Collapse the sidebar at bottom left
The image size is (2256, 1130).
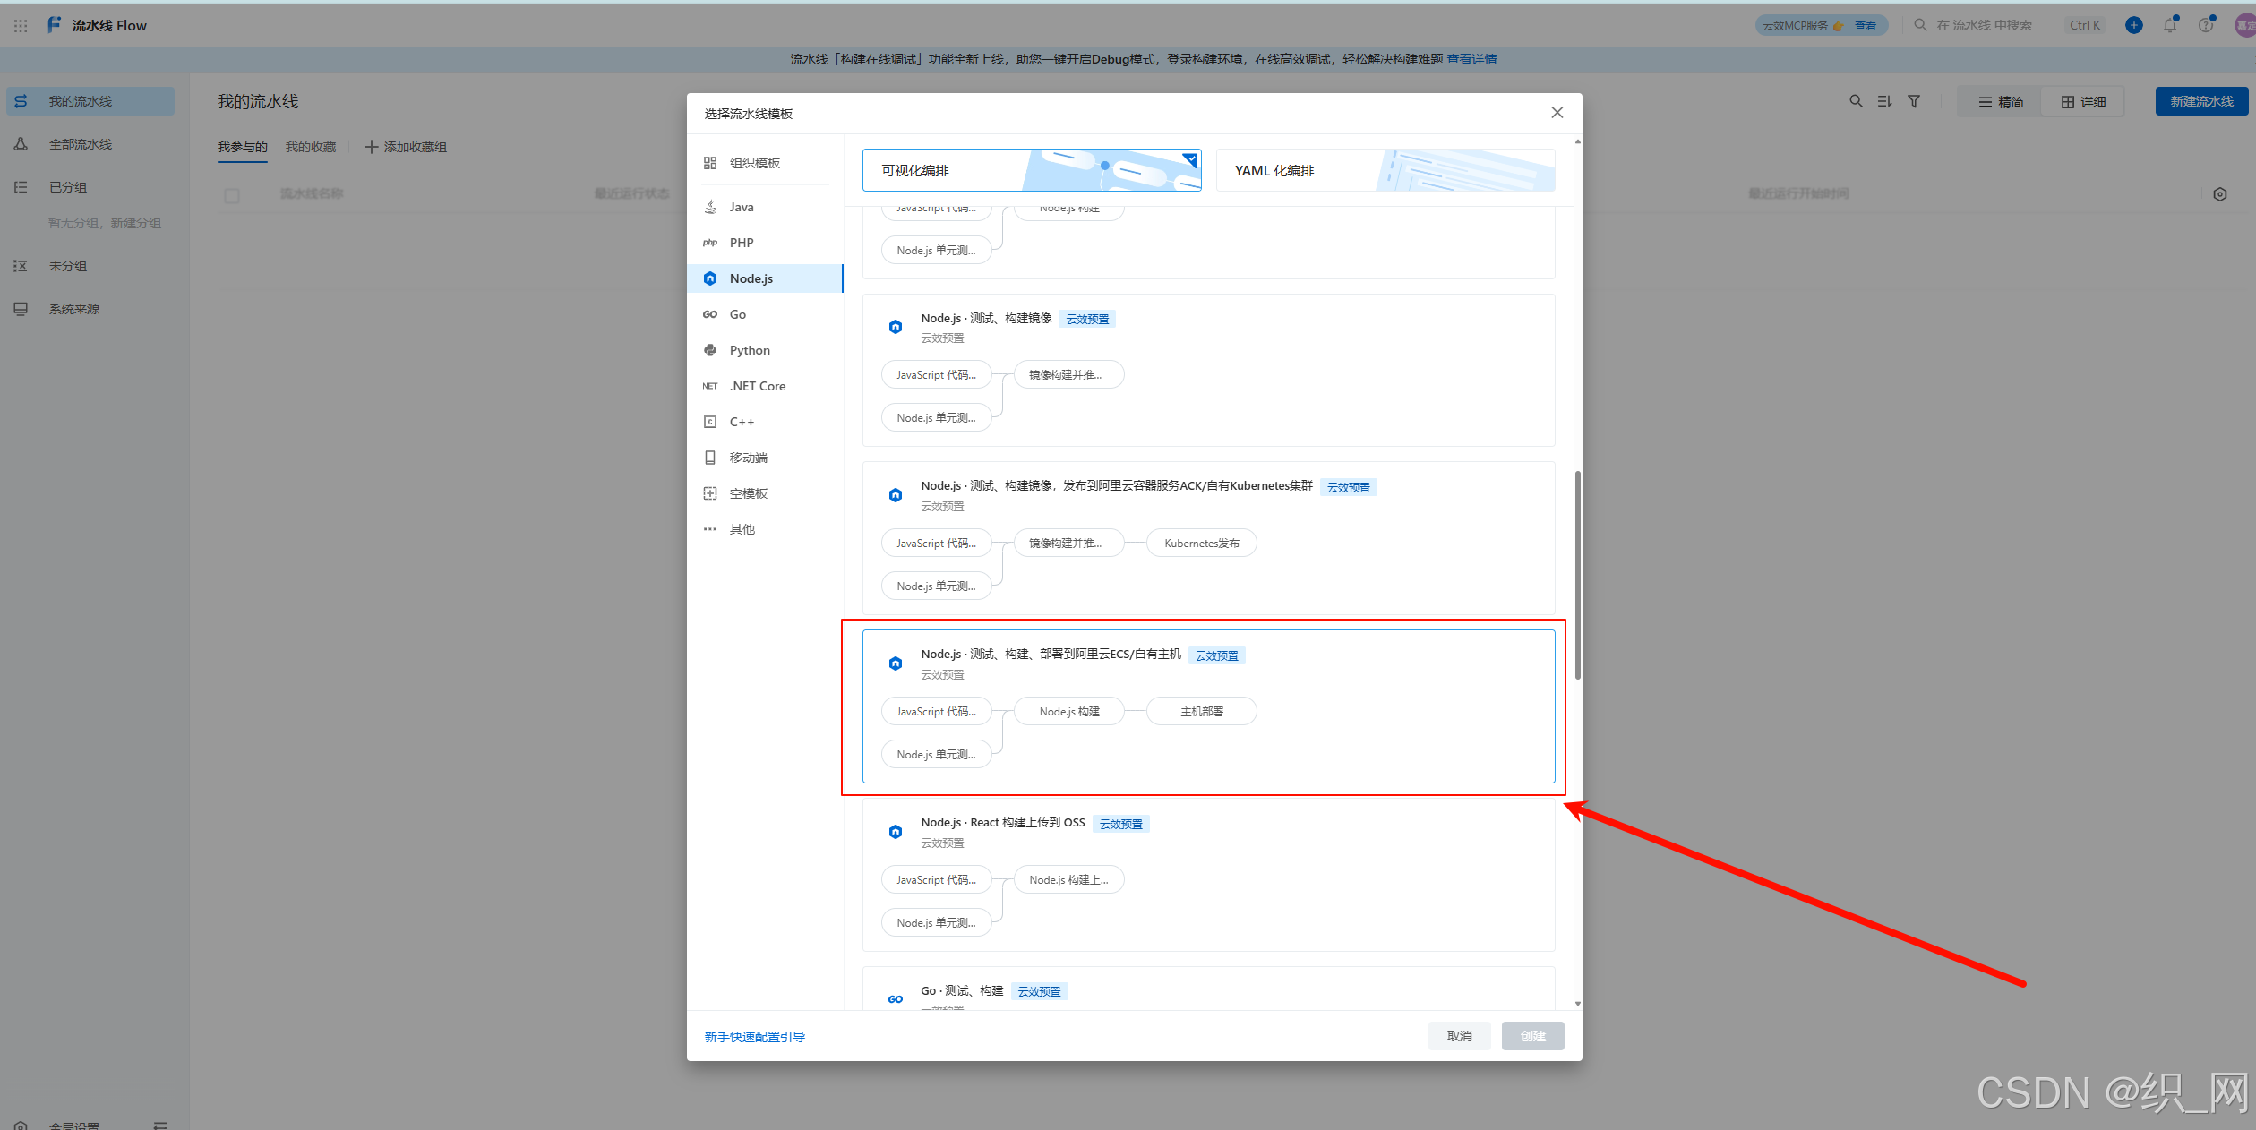point(160,1125)
